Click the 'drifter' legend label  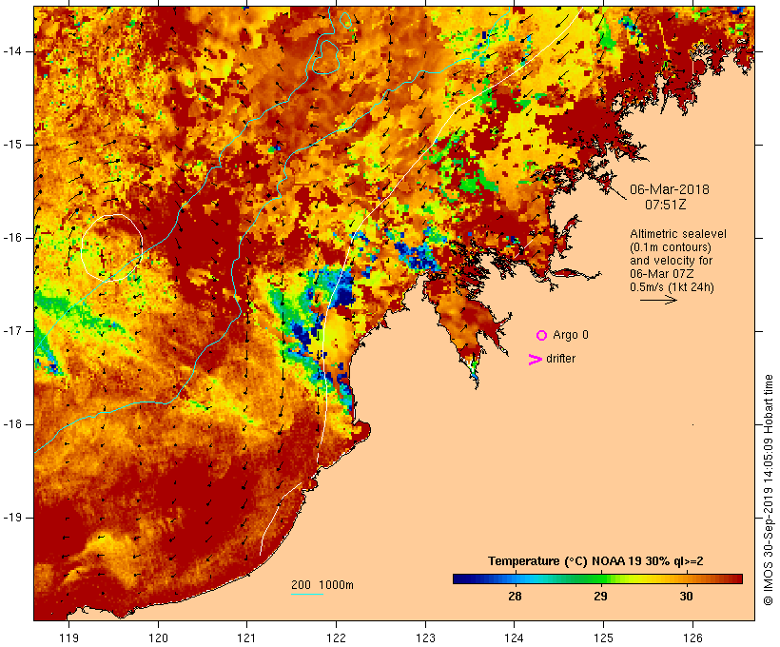pos(560,359)
